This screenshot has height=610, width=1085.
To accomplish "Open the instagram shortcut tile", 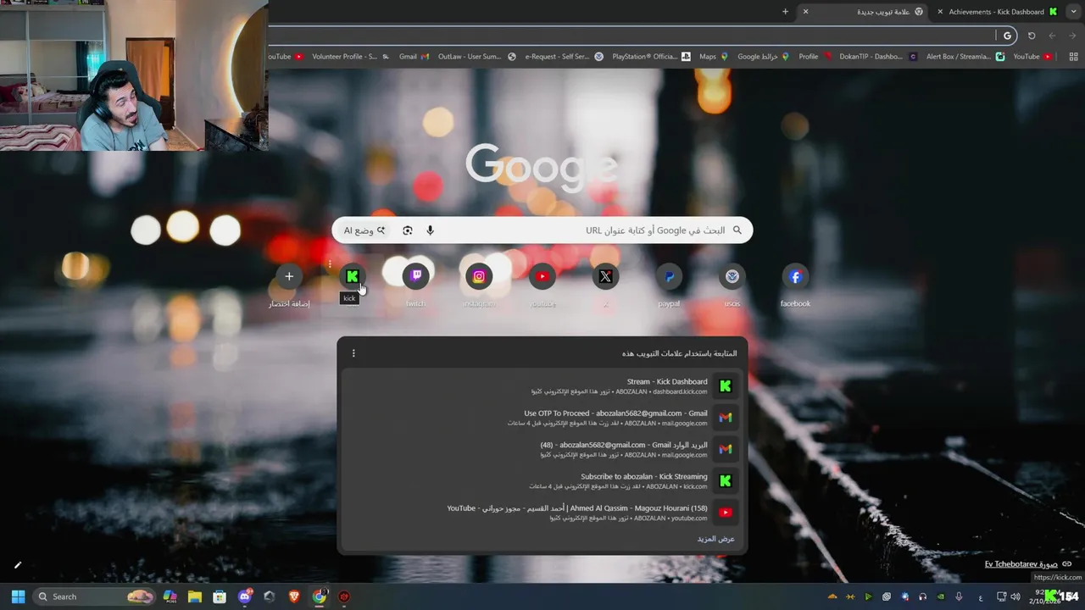I will [x=479, y=276].
